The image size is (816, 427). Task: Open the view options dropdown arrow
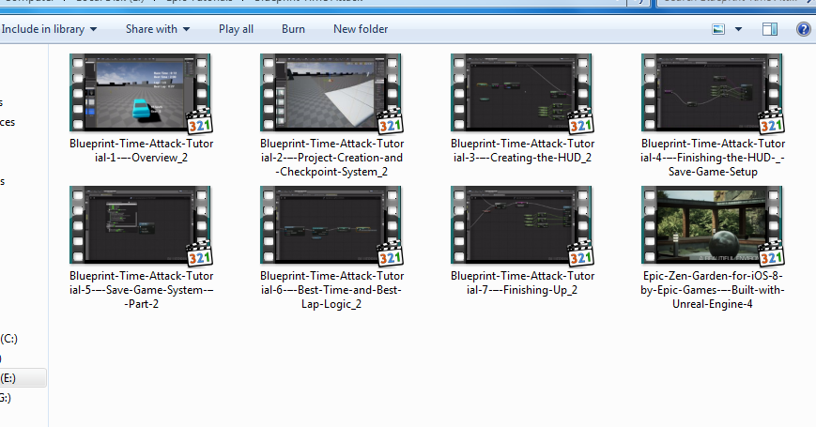click(x=738, y=29)
